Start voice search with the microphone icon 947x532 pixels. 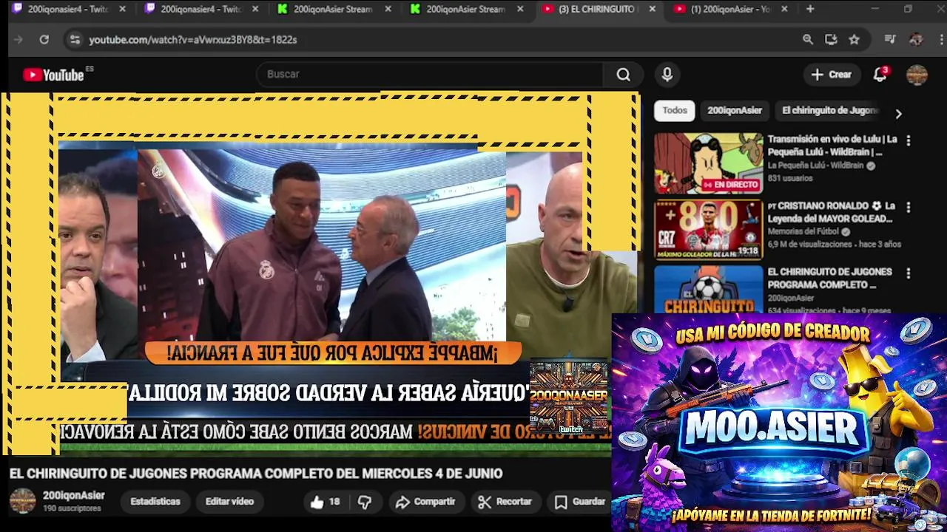point(667,75)
